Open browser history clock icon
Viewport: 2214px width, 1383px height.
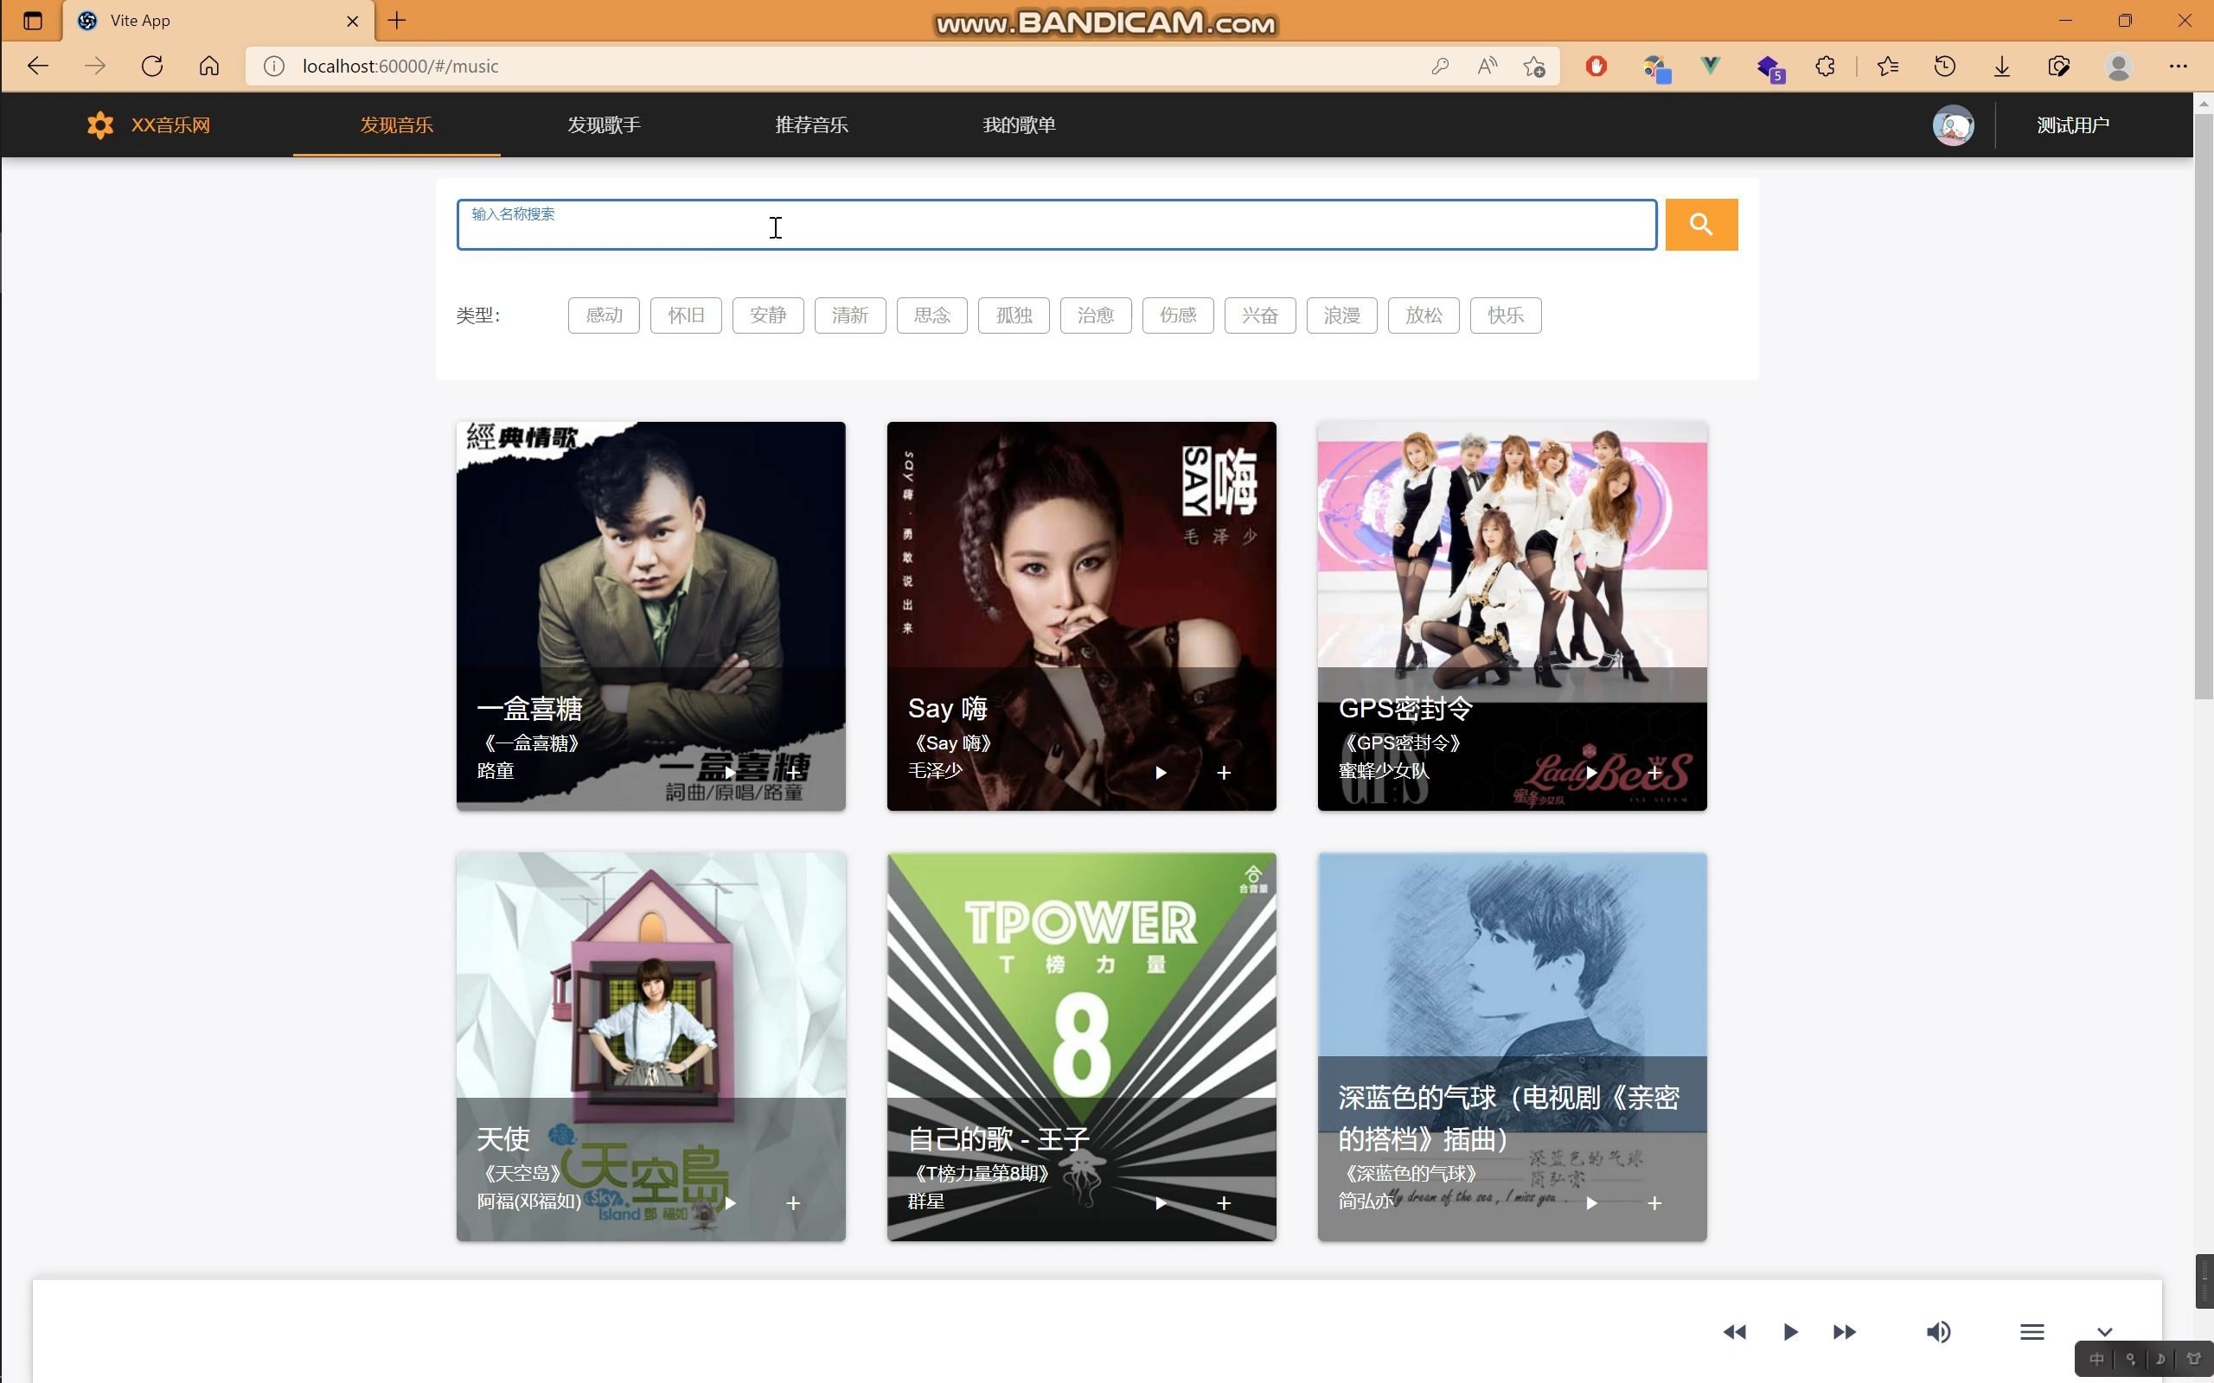(1945, 66)
